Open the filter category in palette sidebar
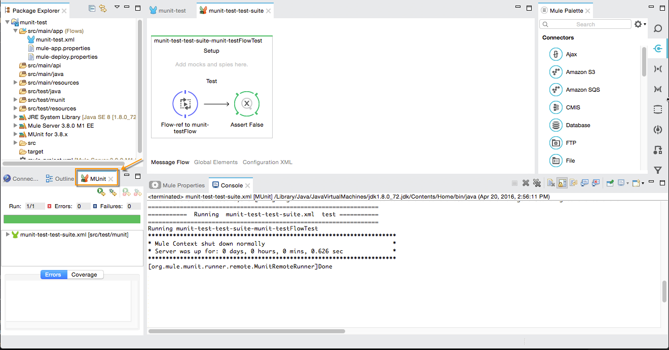The width and height of the screenshot is (669, 350). click(x=658, y=170)
